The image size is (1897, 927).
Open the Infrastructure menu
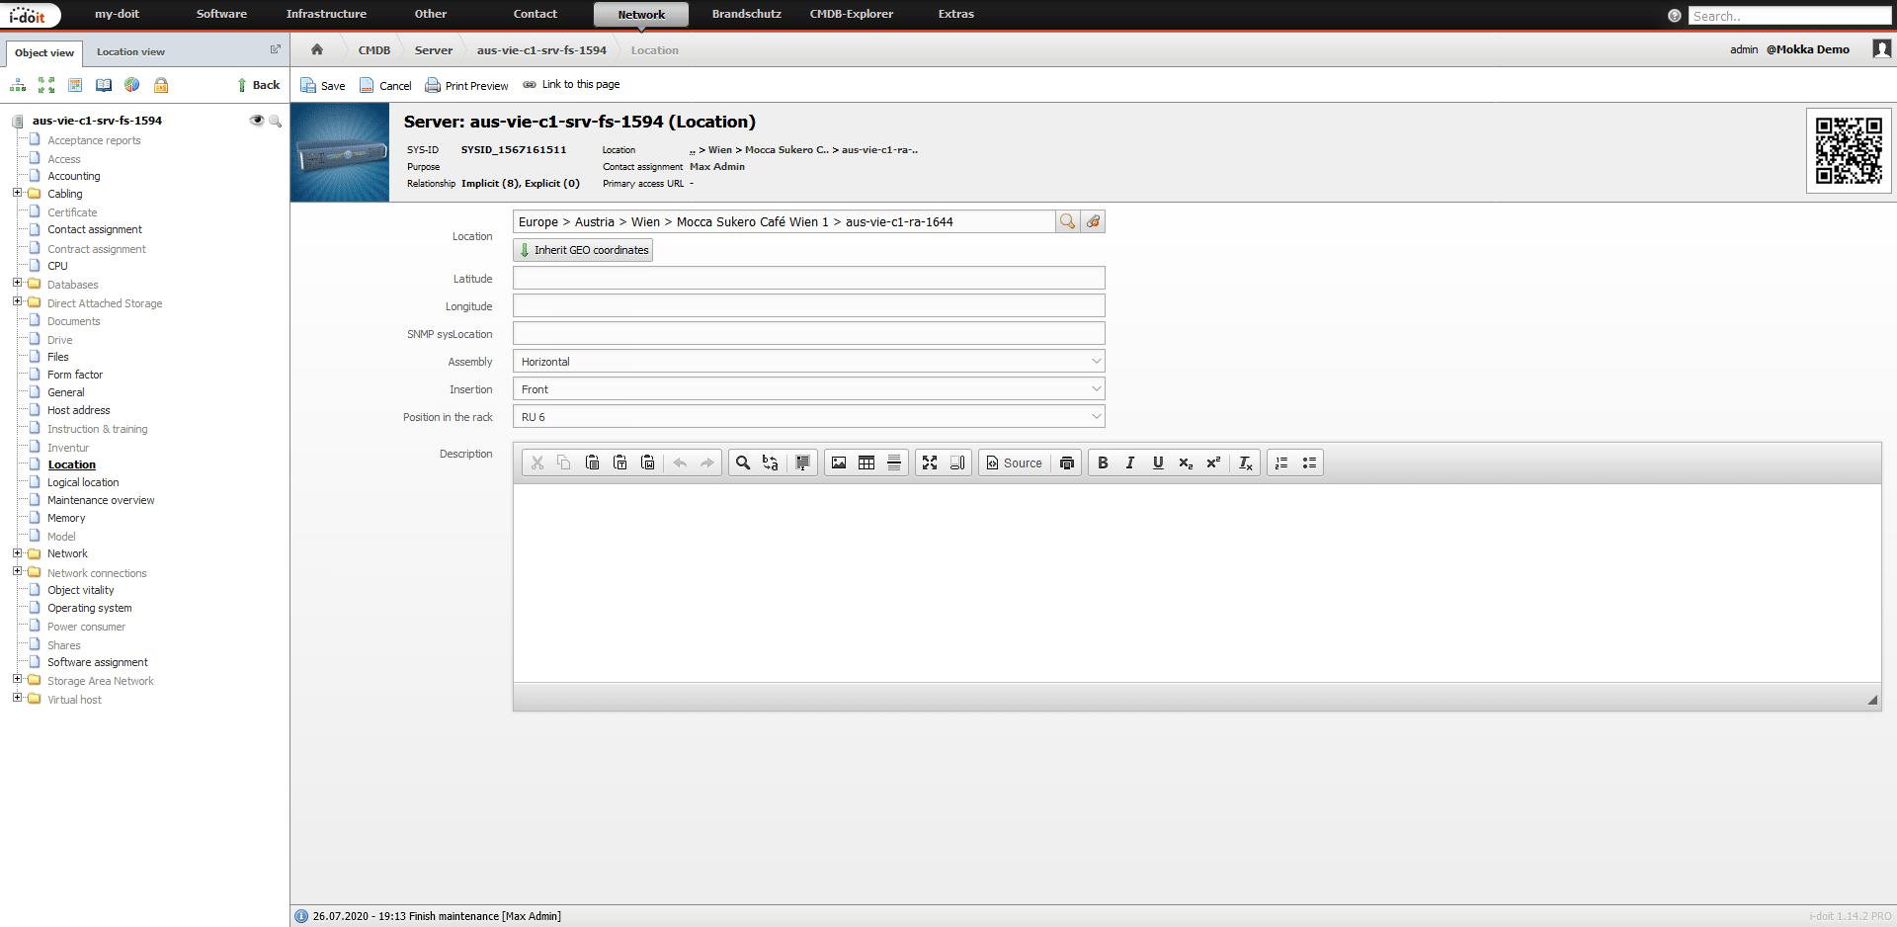326,14
